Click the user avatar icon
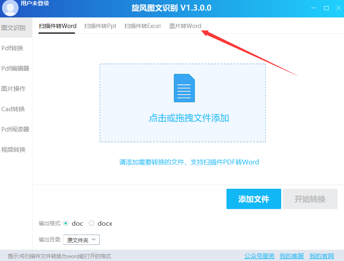 tap(10, 8)
